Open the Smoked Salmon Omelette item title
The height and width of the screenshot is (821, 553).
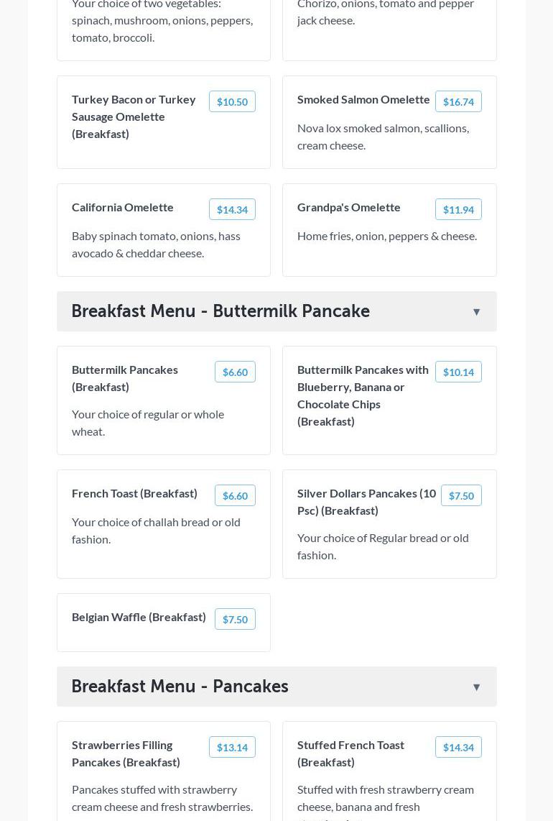pos(363,99)
